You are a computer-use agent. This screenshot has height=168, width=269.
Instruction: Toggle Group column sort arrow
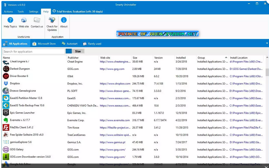[x=226, y=57]
